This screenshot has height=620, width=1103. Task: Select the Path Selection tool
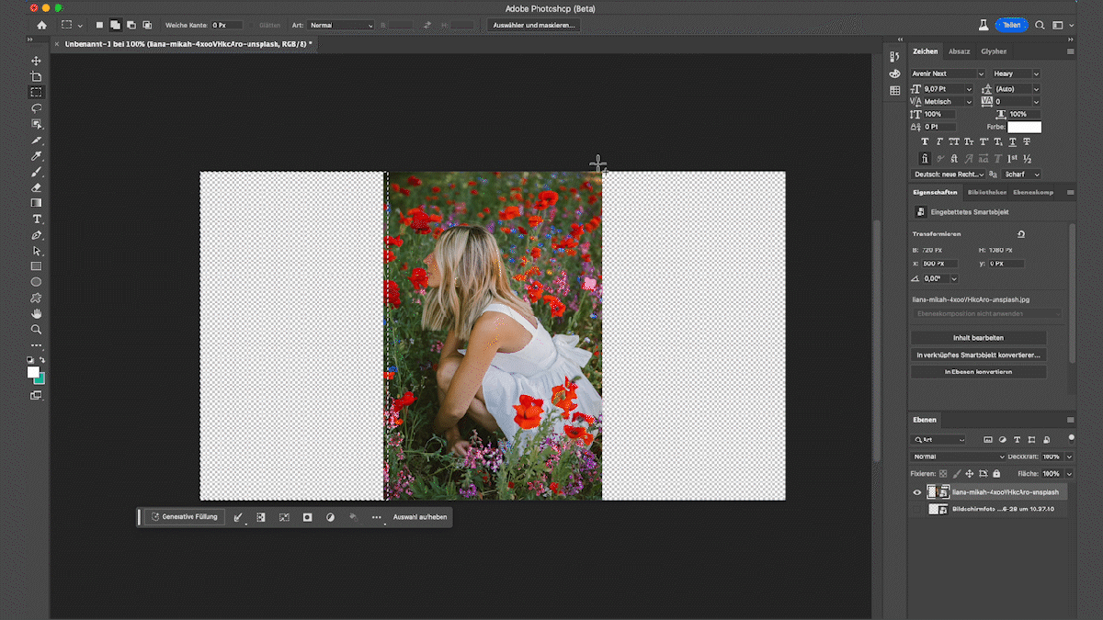(37, 251)
